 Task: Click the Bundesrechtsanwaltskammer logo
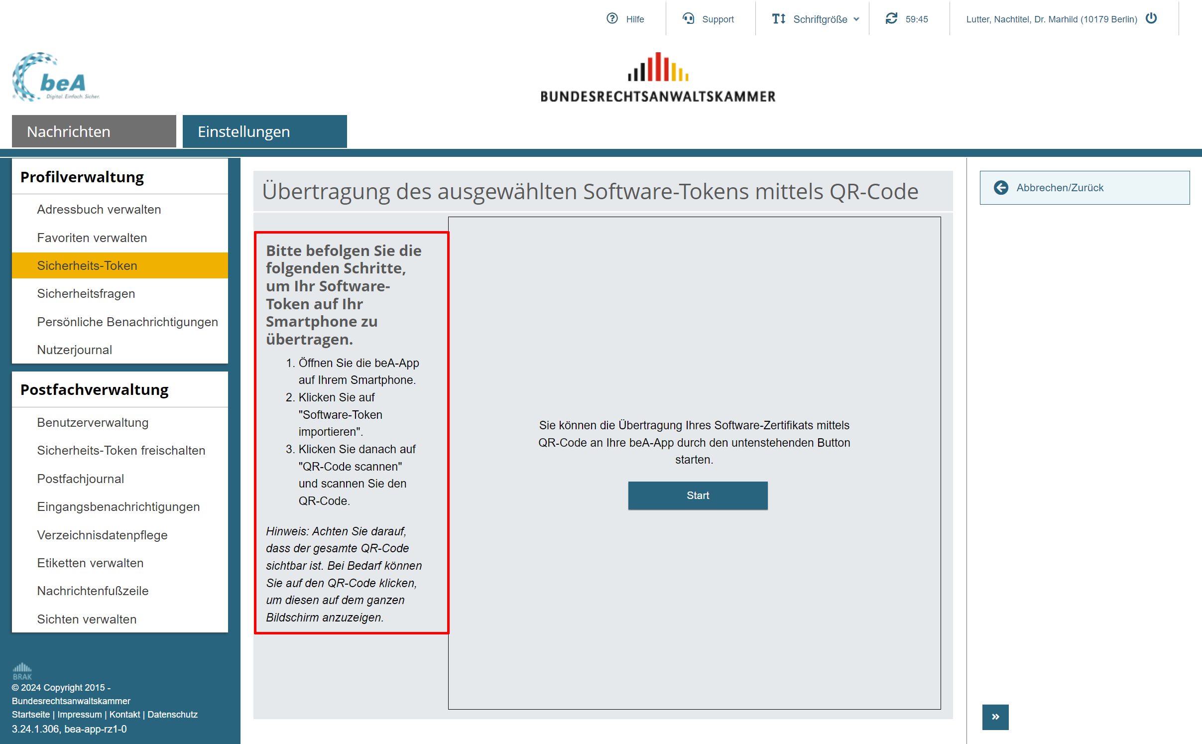click(658, 77)
